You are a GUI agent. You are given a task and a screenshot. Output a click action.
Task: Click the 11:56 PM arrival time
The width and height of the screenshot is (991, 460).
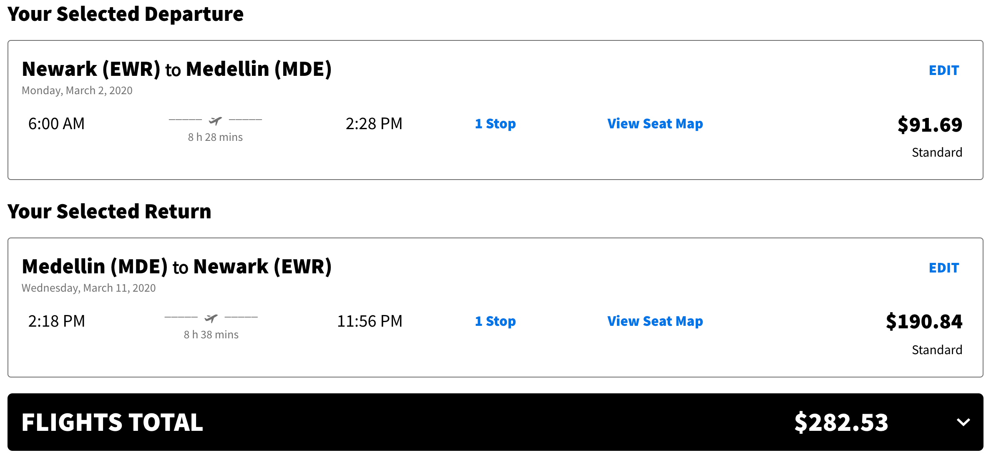click(x=370, y=321)
